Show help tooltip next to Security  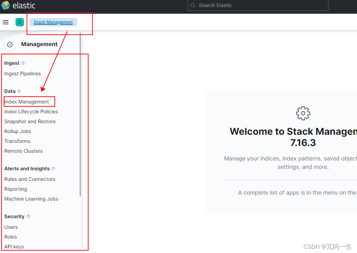click(x=28, y=216)
